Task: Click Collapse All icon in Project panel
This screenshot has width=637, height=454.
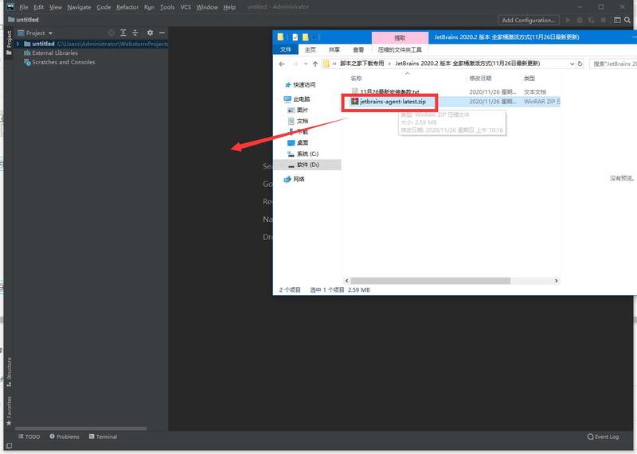Action: 135,33
